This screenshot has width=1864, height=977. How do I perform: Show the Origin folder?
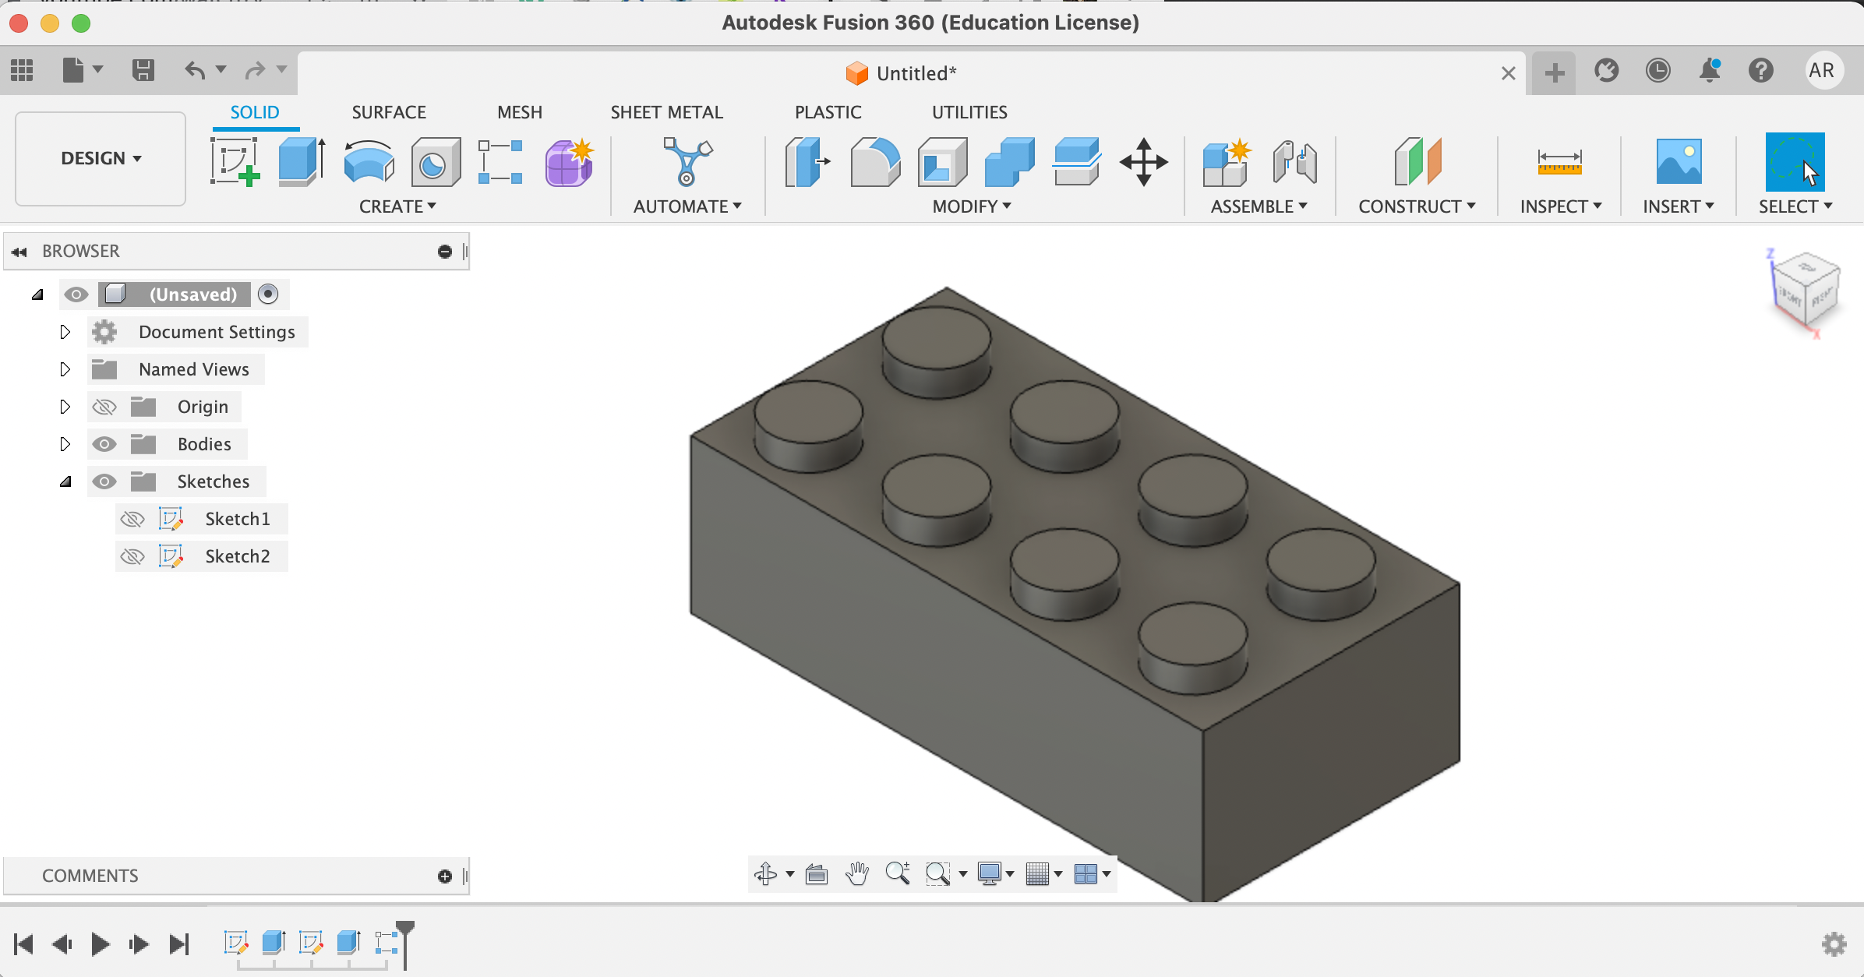point(104,407)
